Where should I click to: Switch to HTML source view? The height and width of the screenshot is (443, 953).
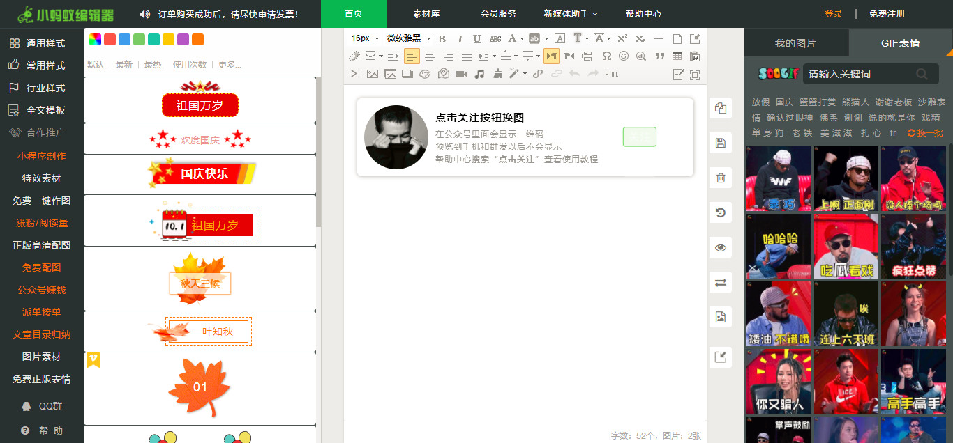[x=611, y=73]
